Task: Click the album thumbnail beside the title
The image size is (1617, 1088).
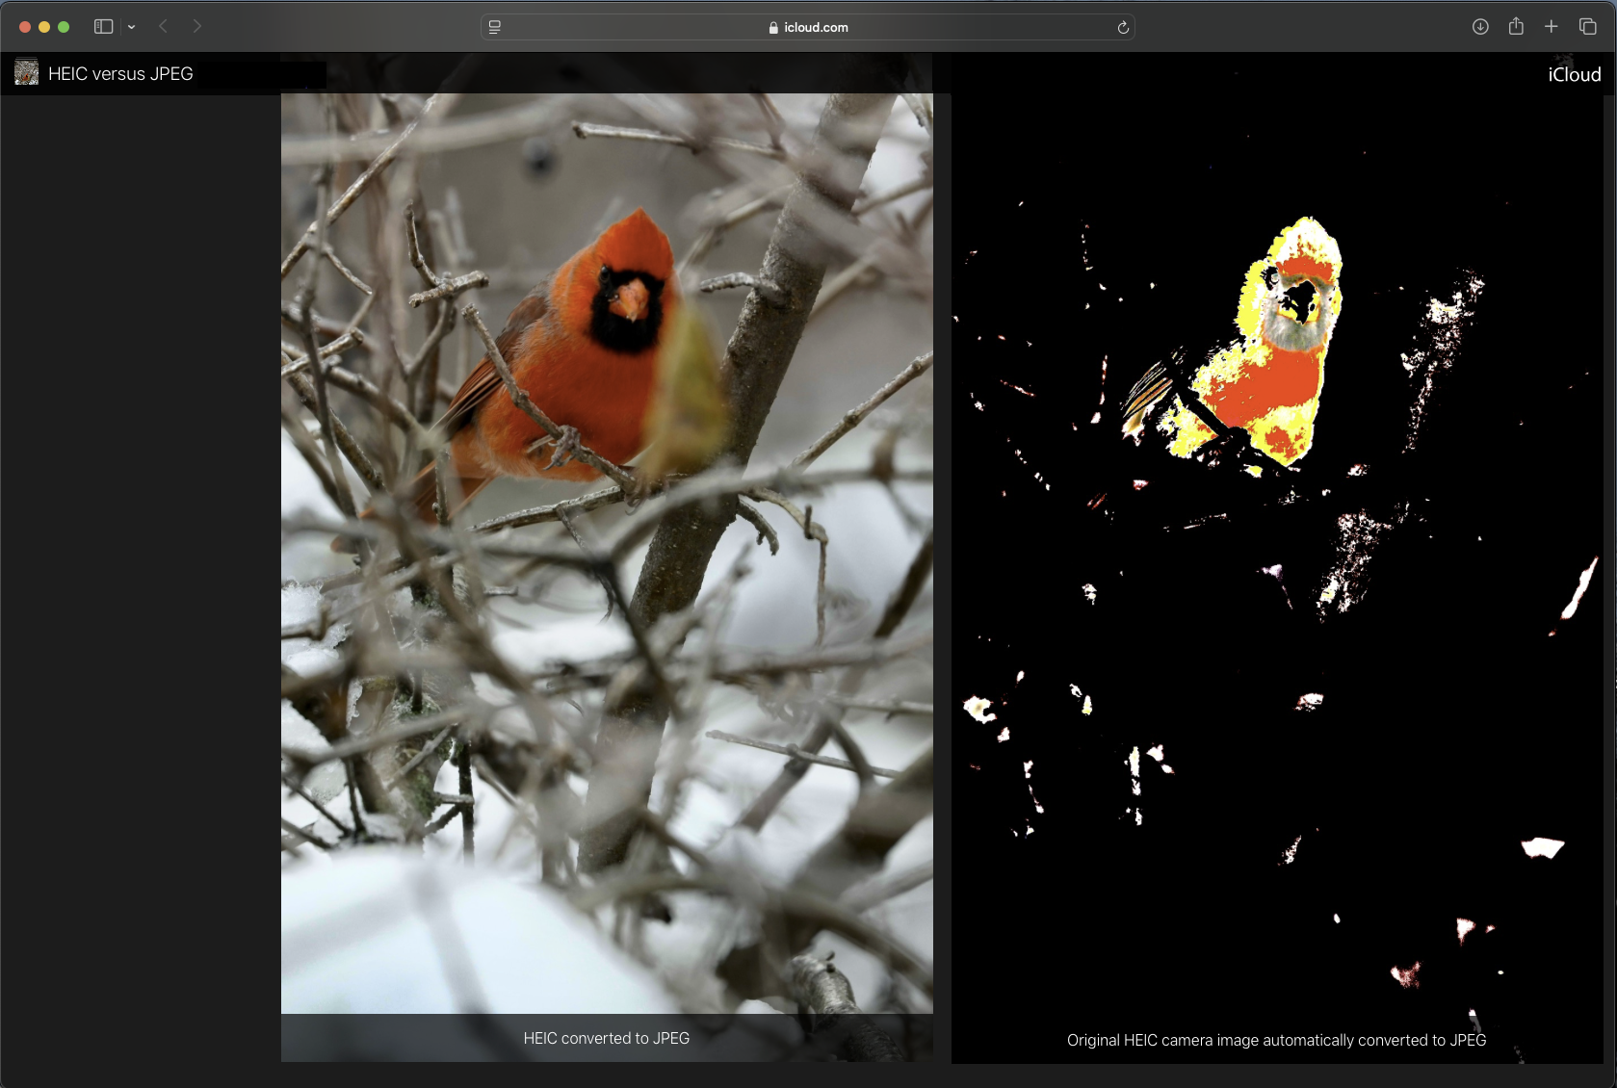Action: point(27,72)
